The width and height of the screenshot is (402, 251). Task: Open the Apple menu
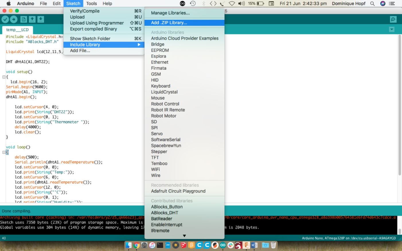tap(9, 3)
